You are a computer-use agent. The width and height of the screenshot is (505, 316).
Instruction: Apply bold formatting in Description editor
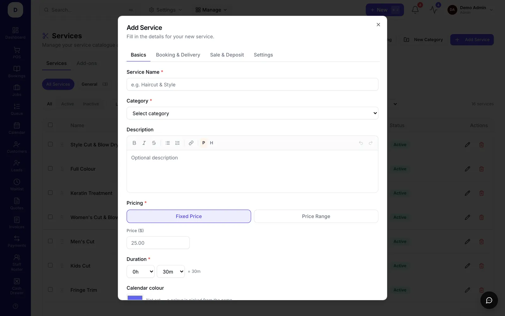pyautogui.click(x=134, y=143)
